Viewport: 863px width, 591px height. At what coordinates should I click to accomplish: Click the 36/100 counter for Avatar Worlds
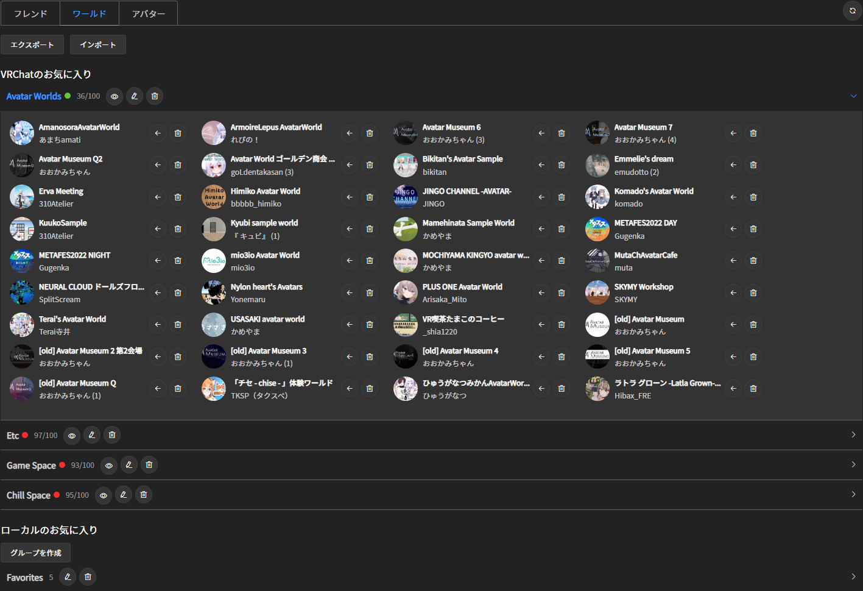point(88,96)
